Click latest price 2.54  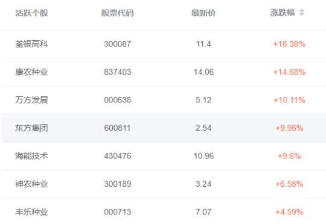(x=203, y=128)
